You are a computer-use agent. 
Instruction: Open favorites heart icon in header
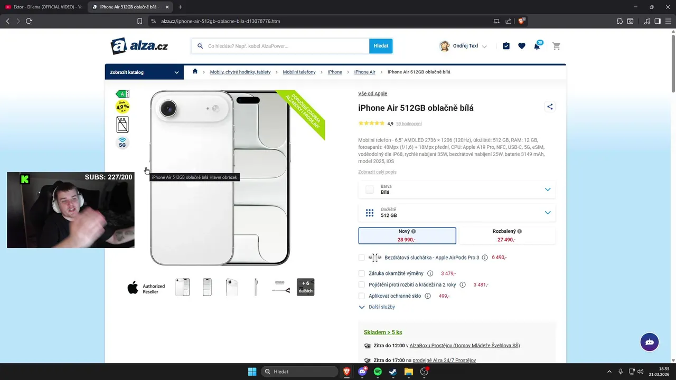tap(522, 46)
